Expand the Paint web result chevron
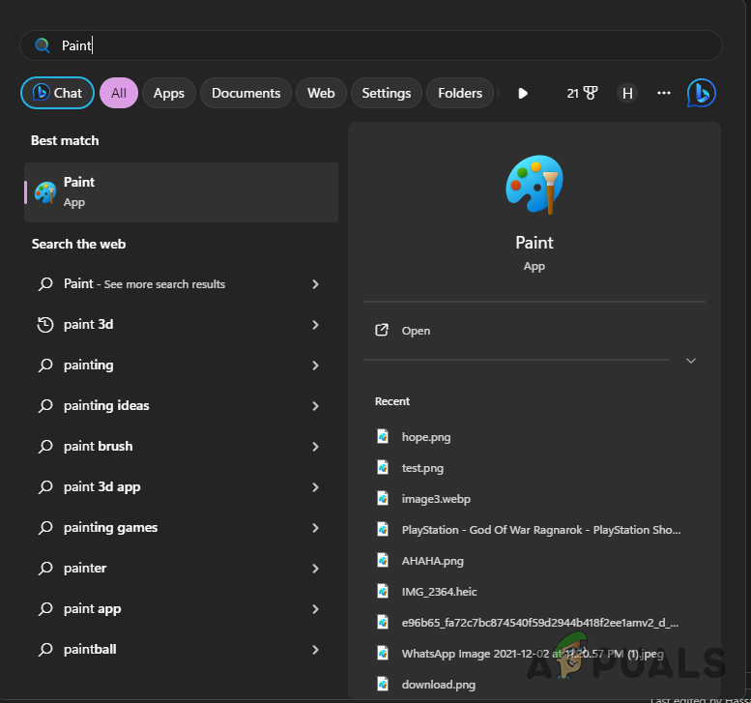This screenshot has height=703, width=751. click(x=315, y=284)
